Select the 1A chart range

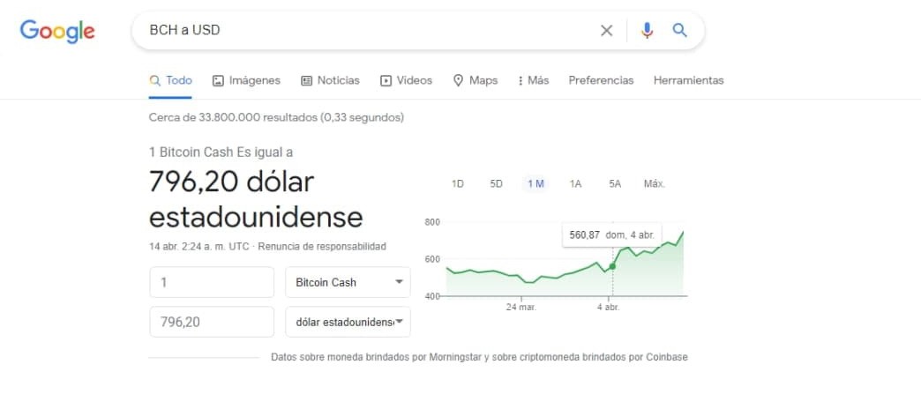click(x=575, y=184)
